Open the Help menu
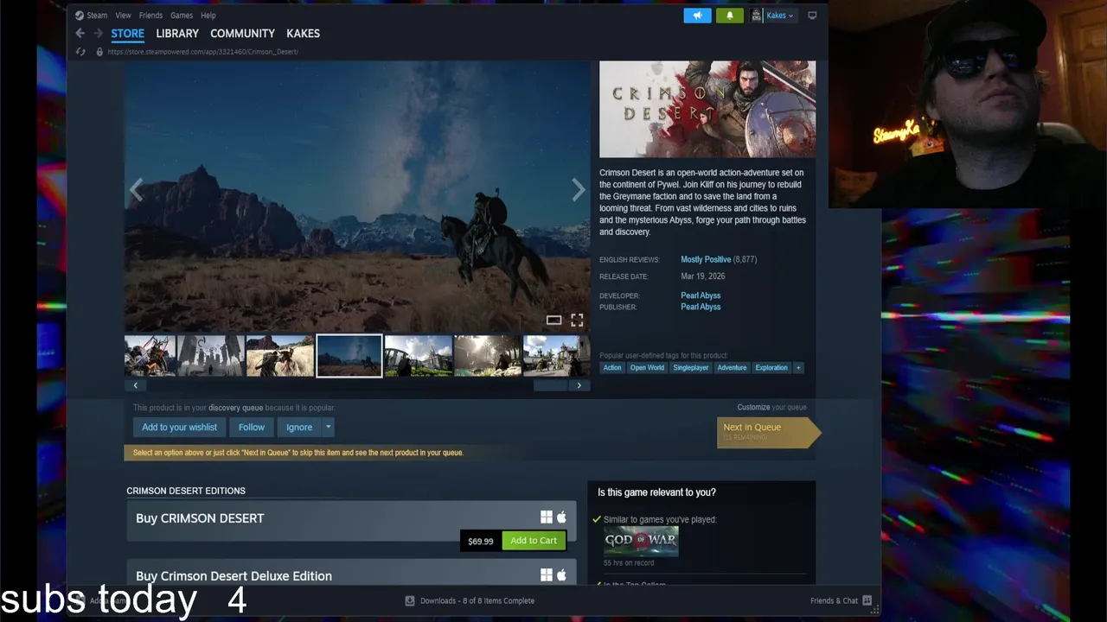The height and width of the screenshot is (622, 1107). pos(208,16)
